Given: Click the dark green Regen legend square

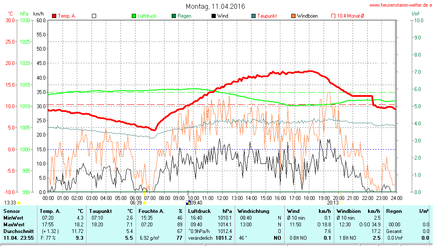Looking at the screenshot, I should (174, 16).
